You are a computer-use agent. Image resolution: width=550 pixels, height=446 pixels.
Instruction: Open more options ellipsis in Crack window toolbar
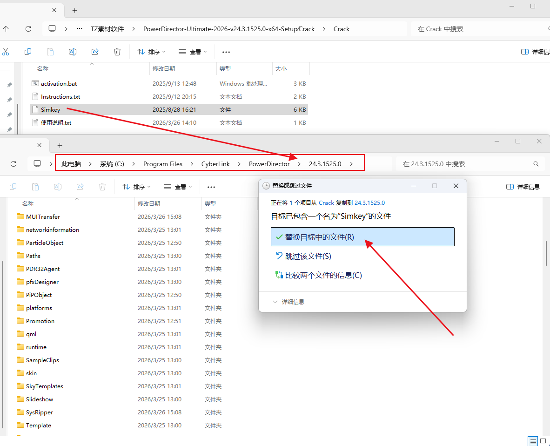pyautogui.click(x=226, y=52)
